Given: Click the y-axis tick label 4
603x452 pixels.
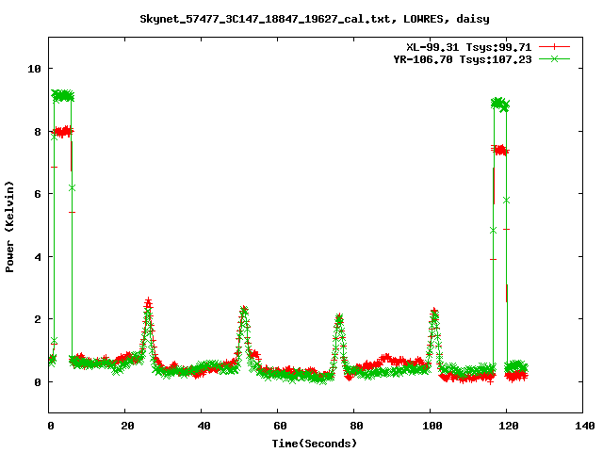Looking at the screenshot, I should pyautogui.click(x=37, y=257).
